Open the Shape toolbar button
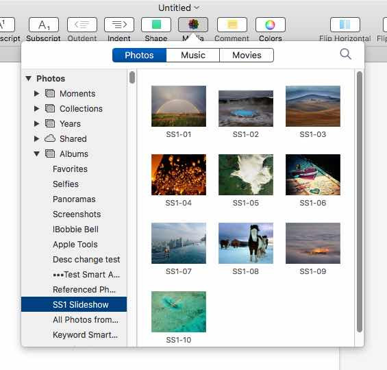 coord(156,25)
